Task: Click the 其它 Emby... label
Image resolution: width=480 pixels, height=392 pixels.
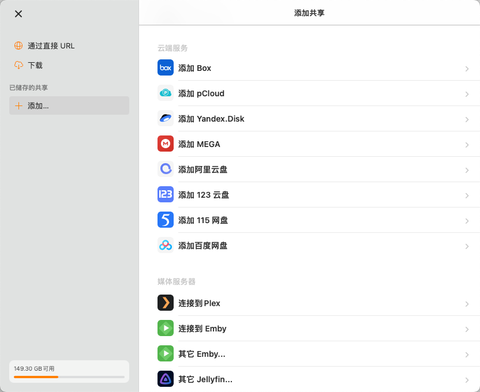Action: (202, 354)
